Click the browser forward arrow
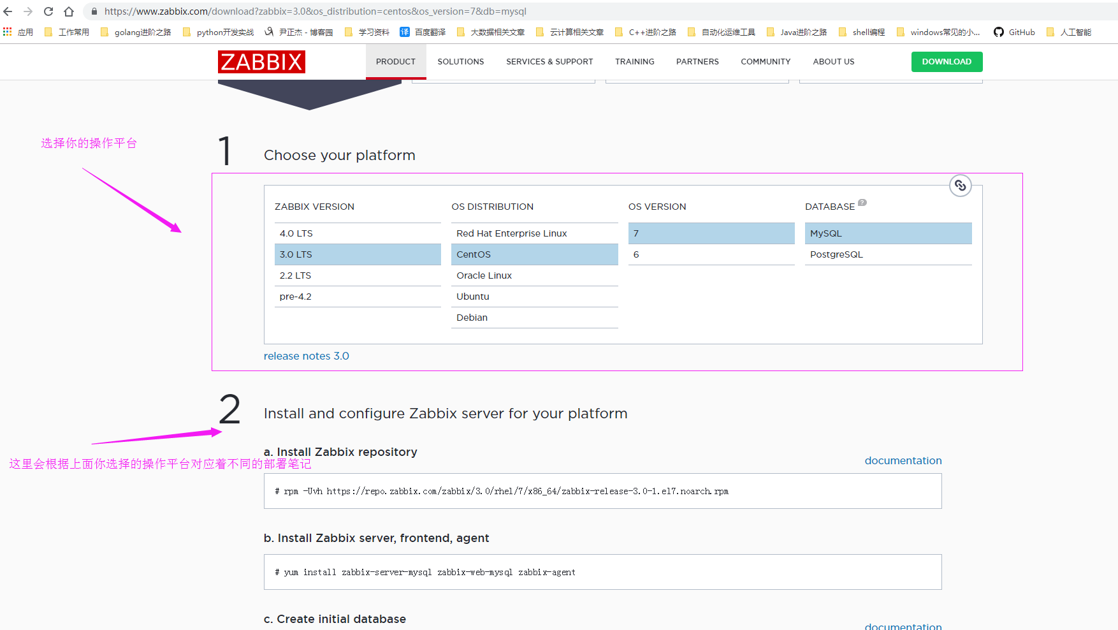The height and width of the screenshot is (630, 1118). 28,11
